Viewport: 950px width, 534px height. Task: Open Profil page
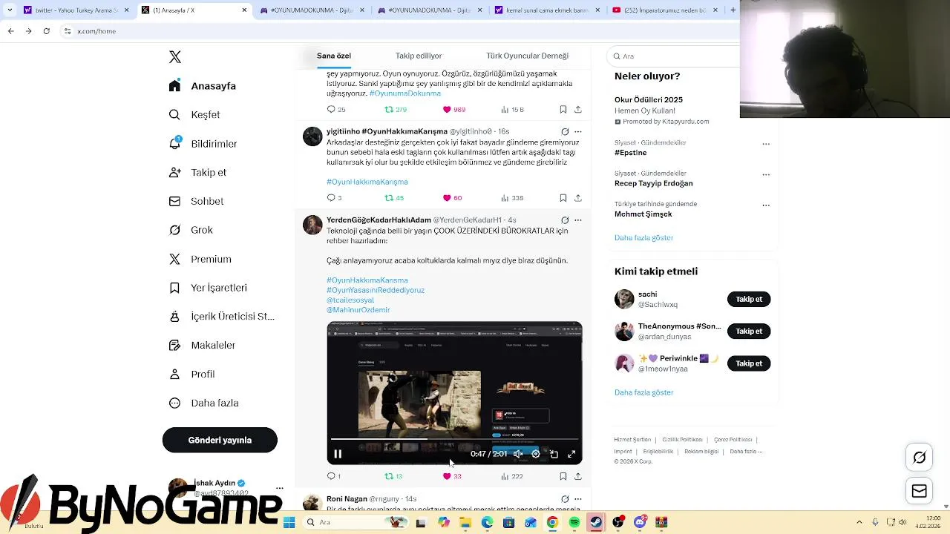point(191,375)
